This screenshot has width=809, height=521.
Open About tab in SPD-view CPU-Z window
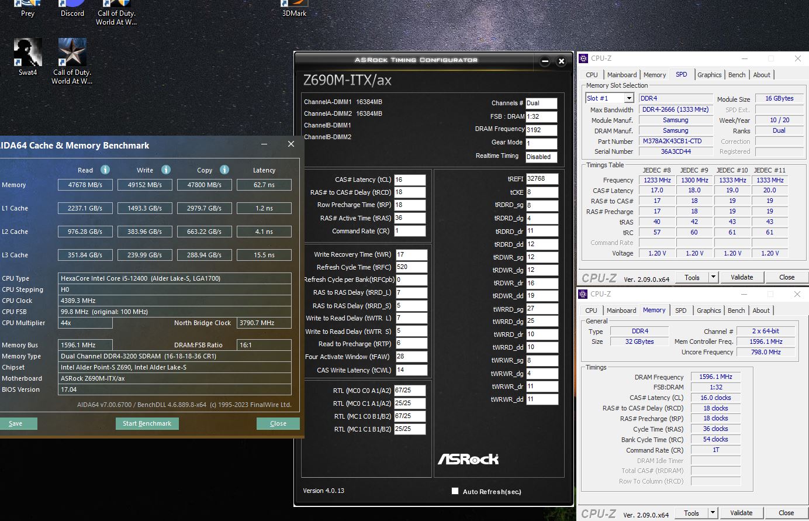pyautogui.click(x=762, y=75)
